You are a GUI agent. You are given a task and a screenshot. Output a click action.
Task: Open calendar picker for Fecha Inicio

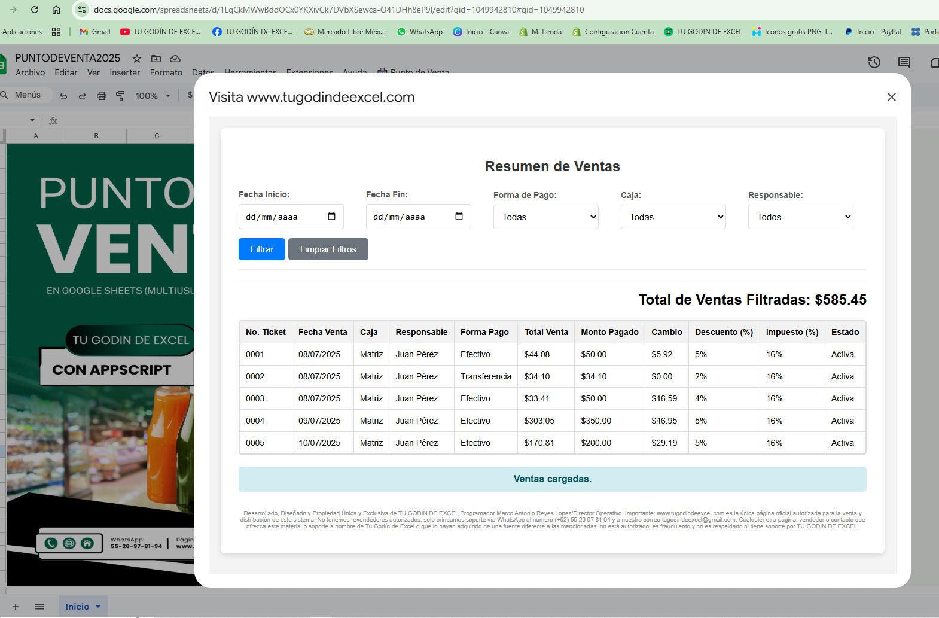point(332,217)
